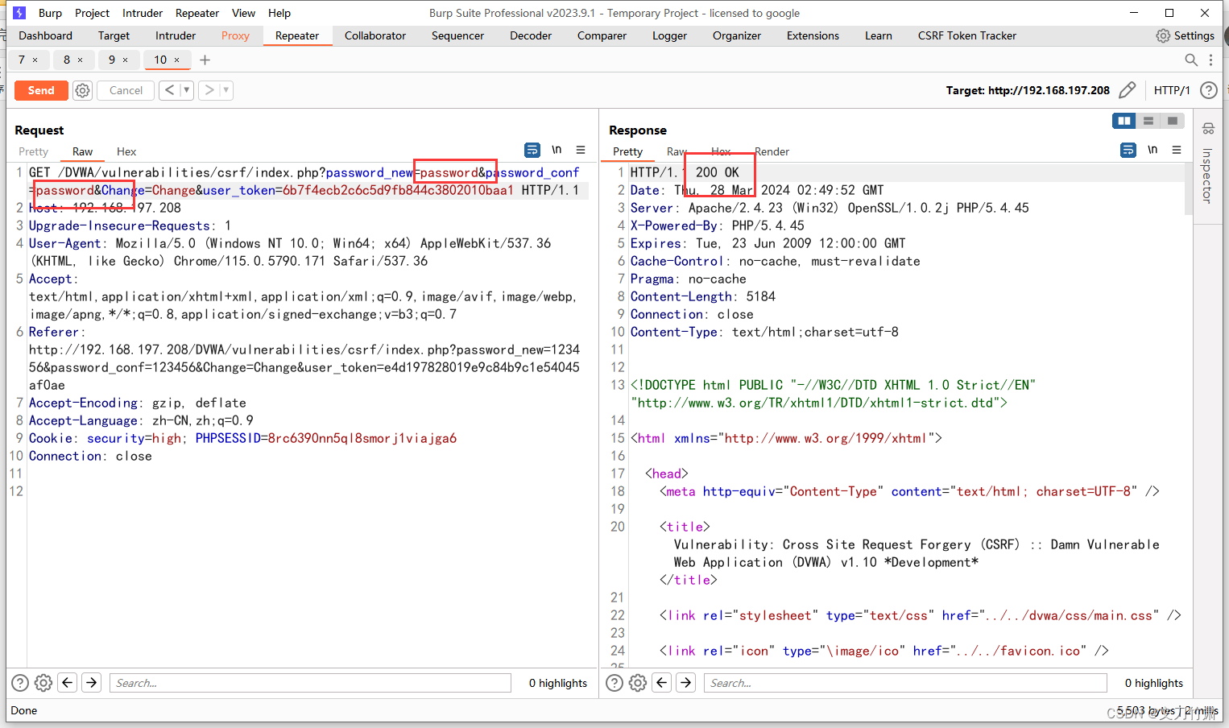The height and width of the screenshot is (728, 1229).
Task: Go to next response search match
Action: pyautogui.click(x=686, y=683)
